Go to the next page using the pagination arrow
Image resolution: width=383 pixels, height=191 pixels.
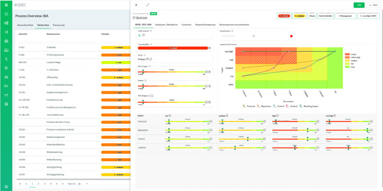point(57,184)
